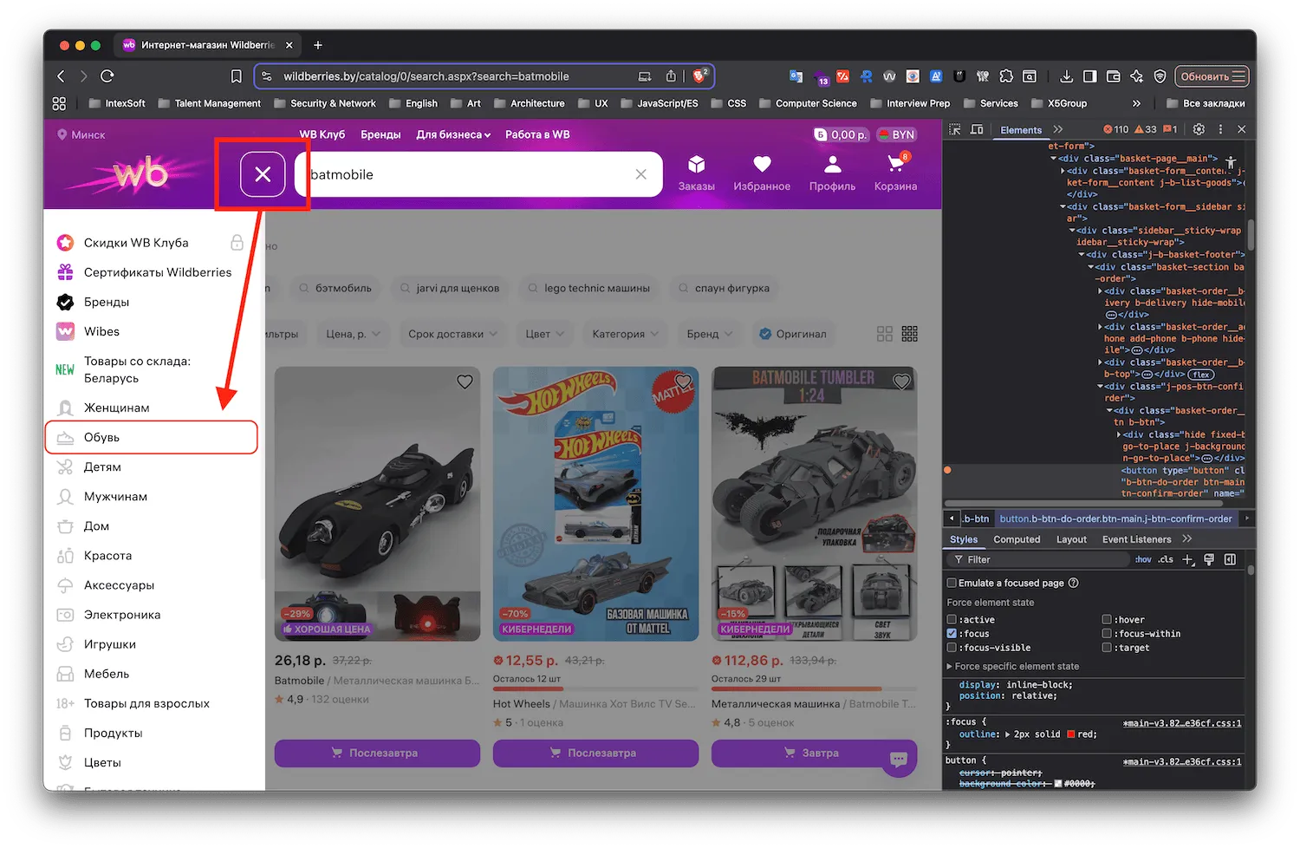Open the Корзина shopping cart
This screenshot has height=848, width=1300.
tap(895, 173)
